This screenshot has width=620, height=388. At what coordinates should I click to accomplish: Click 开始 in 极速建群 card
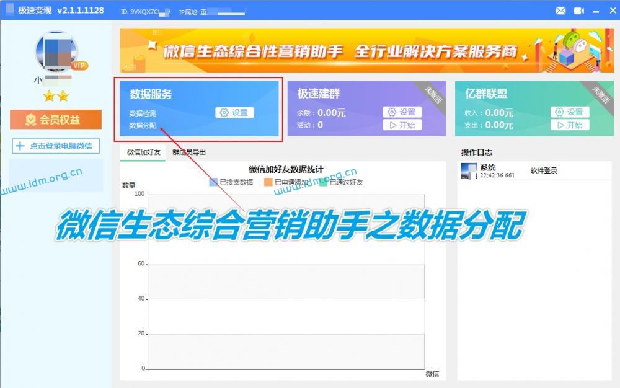[x=402, y=125]
